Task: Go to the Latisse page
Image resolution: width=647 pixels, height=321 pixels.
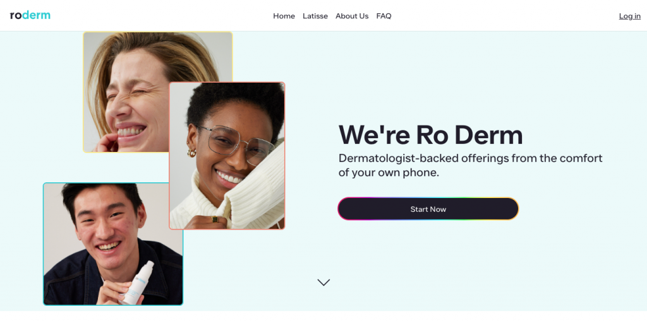Action: click(x=315, y=16)
